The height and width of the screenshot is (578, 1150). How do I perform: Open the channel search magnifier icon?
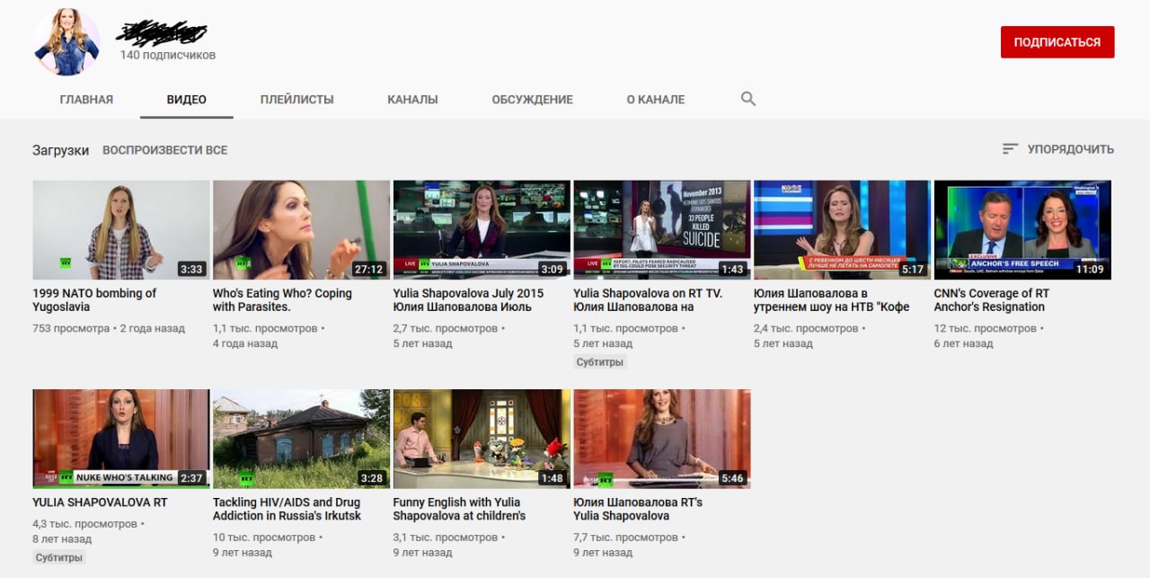(747, 99)
